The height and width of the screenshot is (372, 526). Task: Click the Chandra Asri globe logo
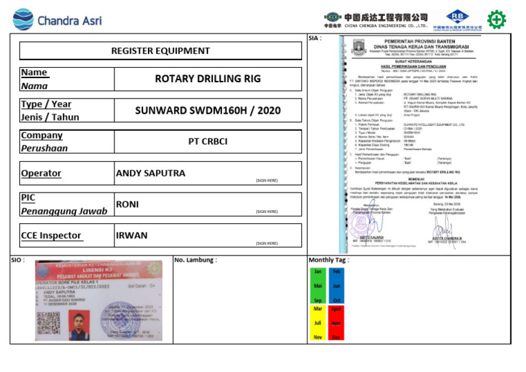[x=23, y=19]
